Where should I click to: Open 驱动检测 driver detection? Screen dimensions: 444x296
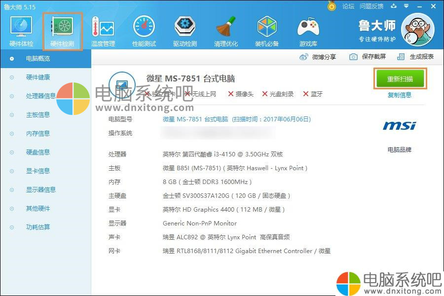[185, 32]
